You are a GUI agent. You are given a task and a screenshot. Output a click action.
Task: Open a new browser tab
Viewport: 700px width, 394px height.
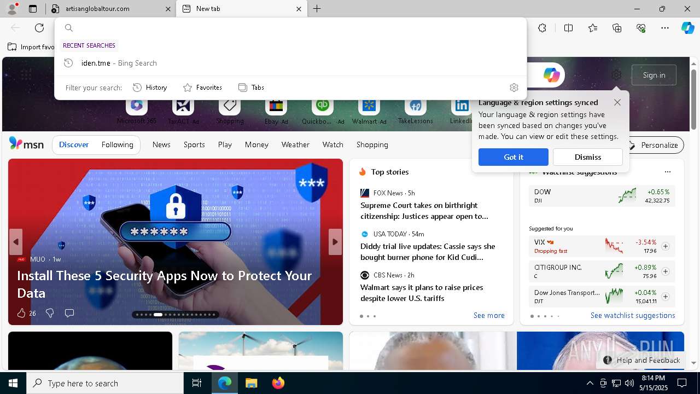[x=317, y=9]
